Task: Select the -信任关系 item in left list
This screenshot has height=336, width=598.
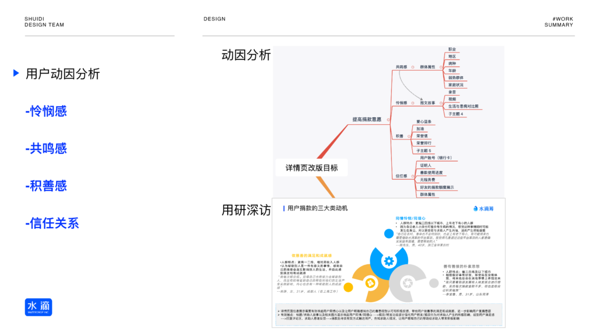Action: click(52, 223)
